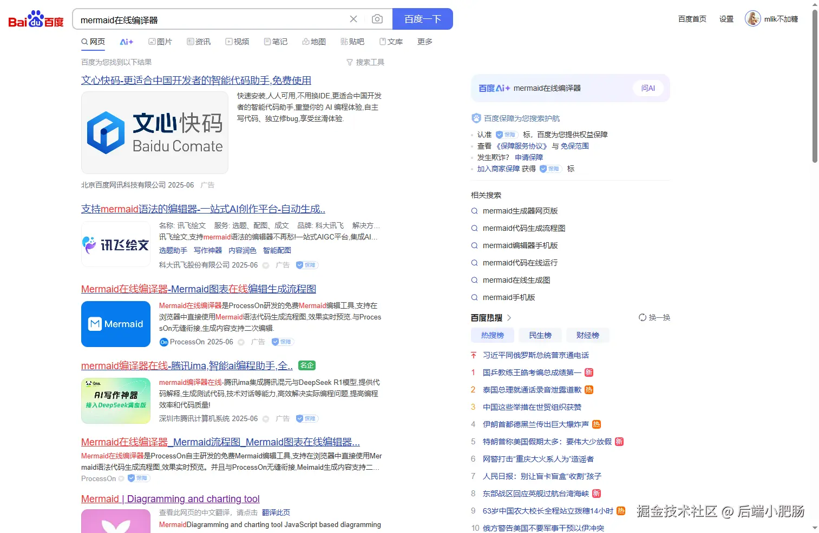819x533 pixels.
Task: Expand 百度热搜 chevron arrow
Action: pyautogui.click(x=509, y=317)
